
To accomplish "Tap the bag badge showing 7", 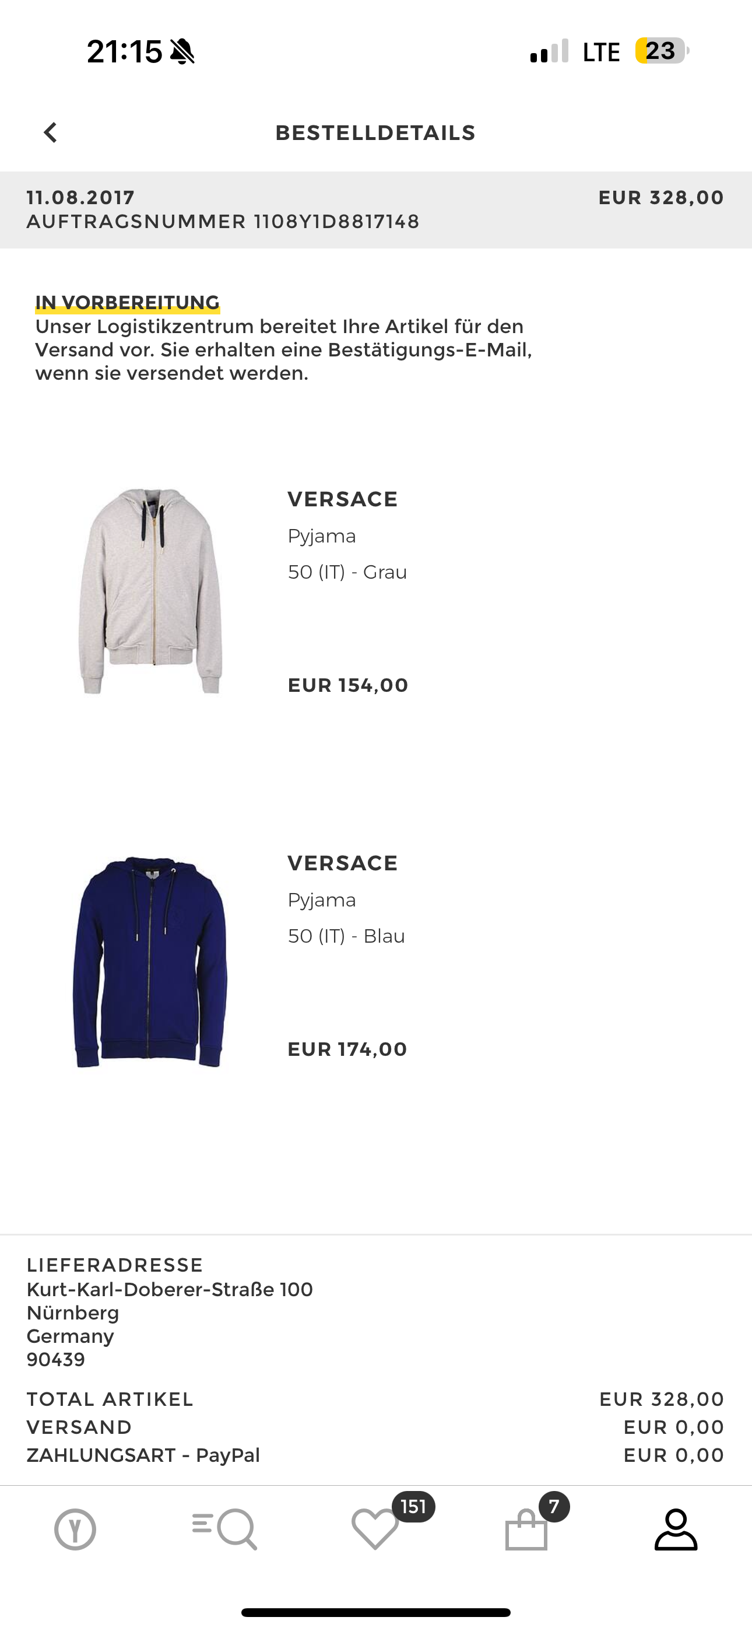I will [x=554, y=1506].
